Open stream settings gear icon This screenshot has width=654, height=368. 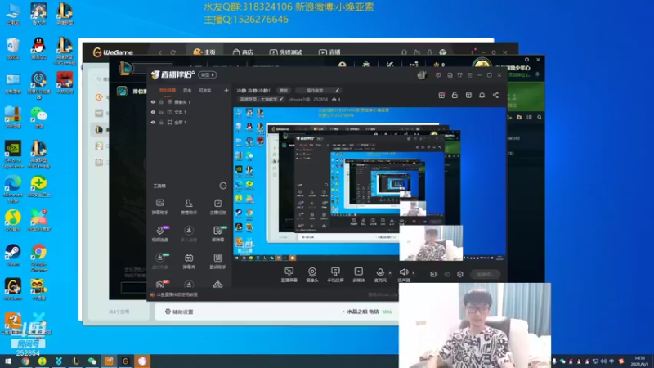460,274
